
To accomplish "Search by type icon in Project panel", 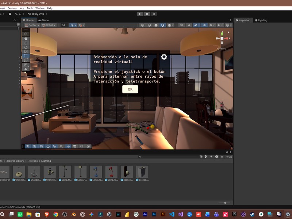I will point(206,157).
